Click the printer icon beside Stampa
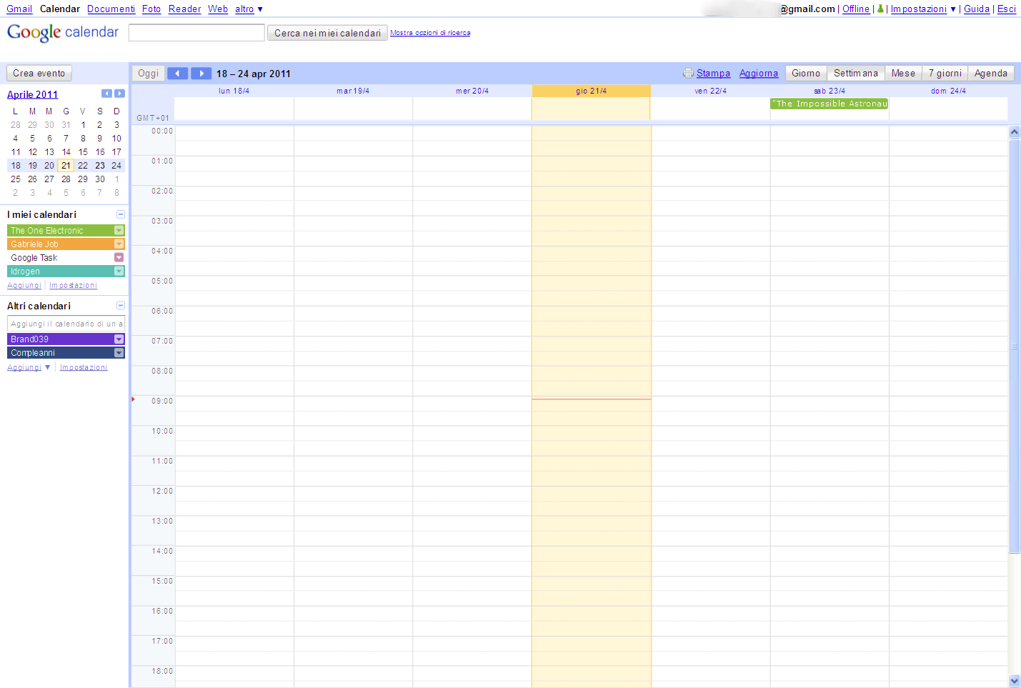The height and width of the screenshot is (688, 1021). click(687, 73)
